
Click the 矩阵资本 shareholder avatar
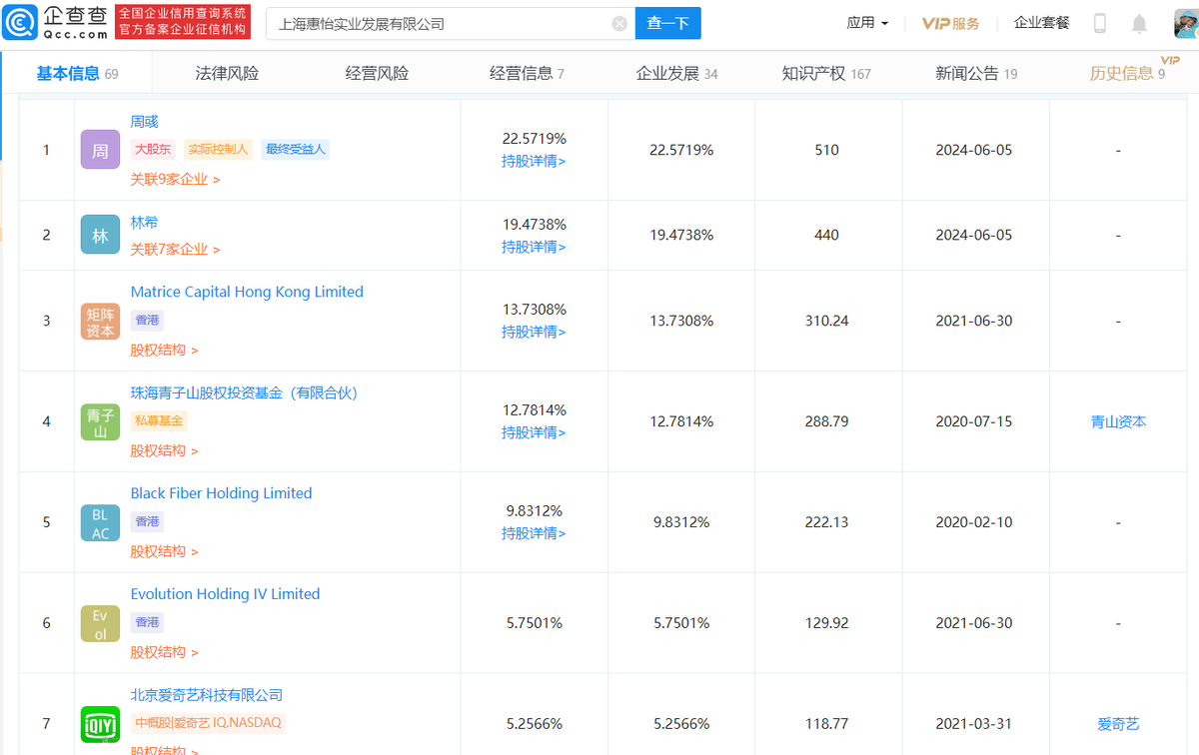[100, 322]
